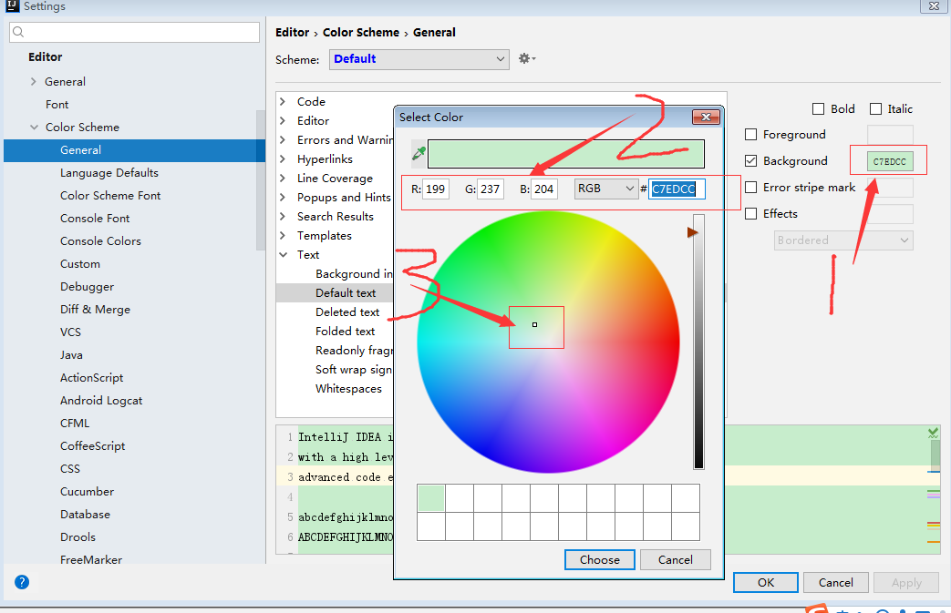This screenshot has width=951, height=613.
Task: Uncheck the Background checkbox
Action: tap(750, 160)
